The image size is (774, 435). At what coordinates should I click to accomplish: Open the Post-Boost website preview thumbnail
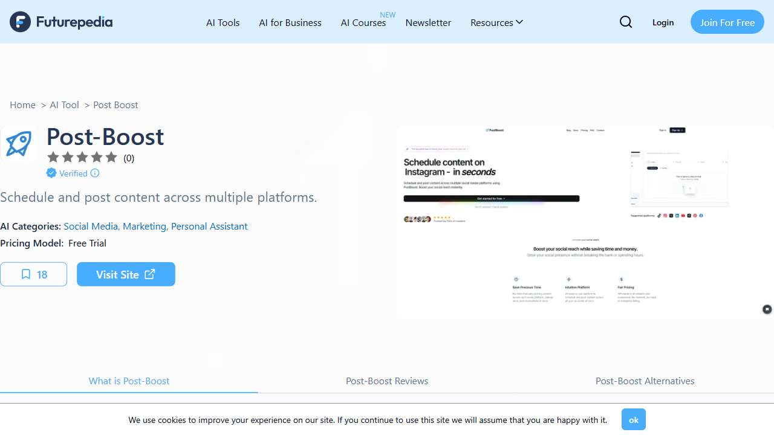pos(584,222)
